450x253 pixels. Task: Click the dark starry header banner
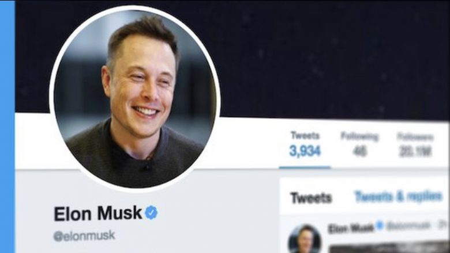pos(316,57)
